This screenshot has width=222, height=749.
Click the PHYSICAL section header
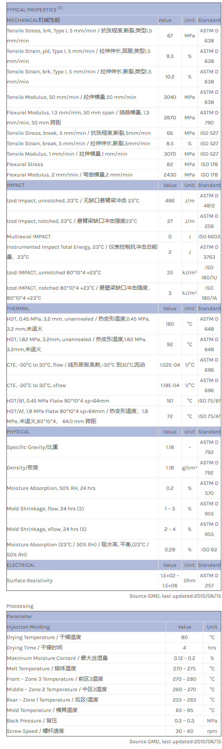click(x=19, y=432)
